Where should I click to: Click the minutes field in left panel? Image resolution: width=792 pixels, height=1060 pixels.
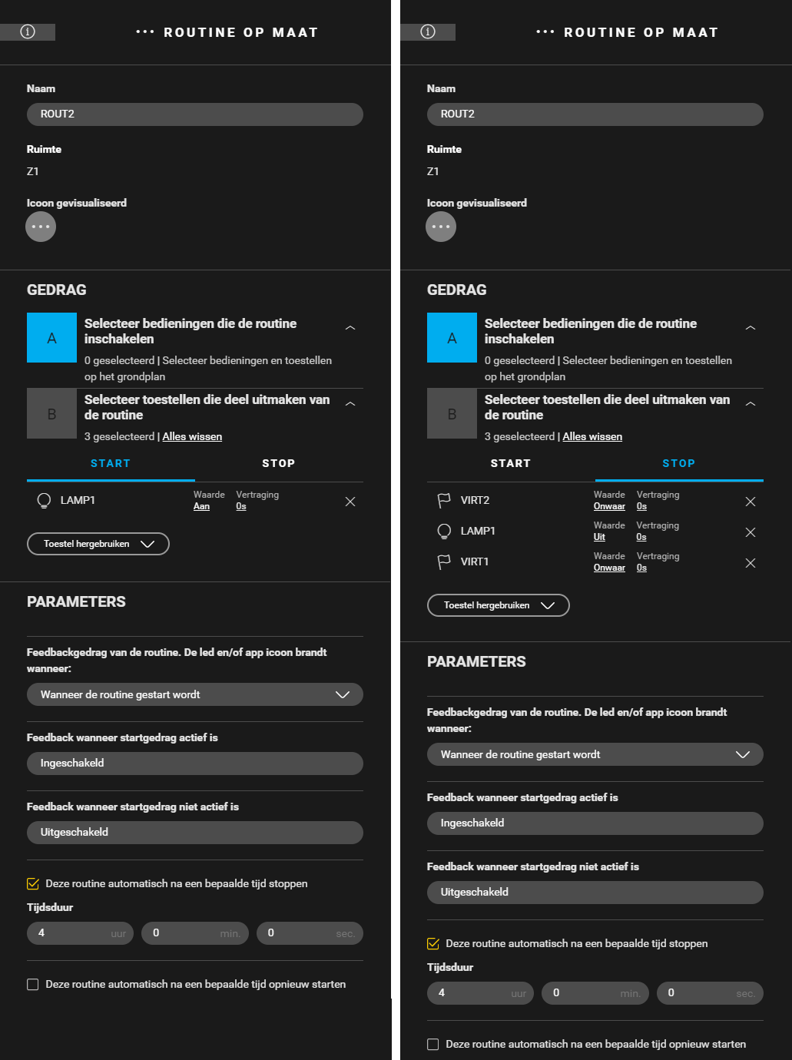click(x=195, y=933)
